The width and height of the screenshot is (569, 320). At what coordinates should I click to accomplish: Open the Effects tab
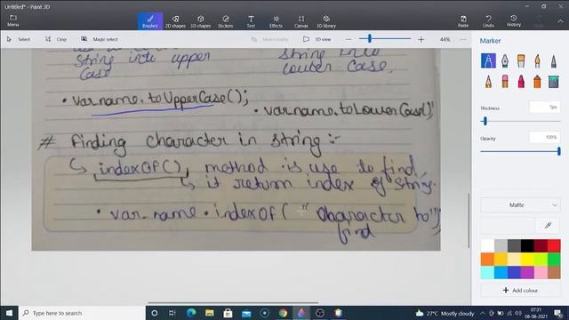[276, 21]
